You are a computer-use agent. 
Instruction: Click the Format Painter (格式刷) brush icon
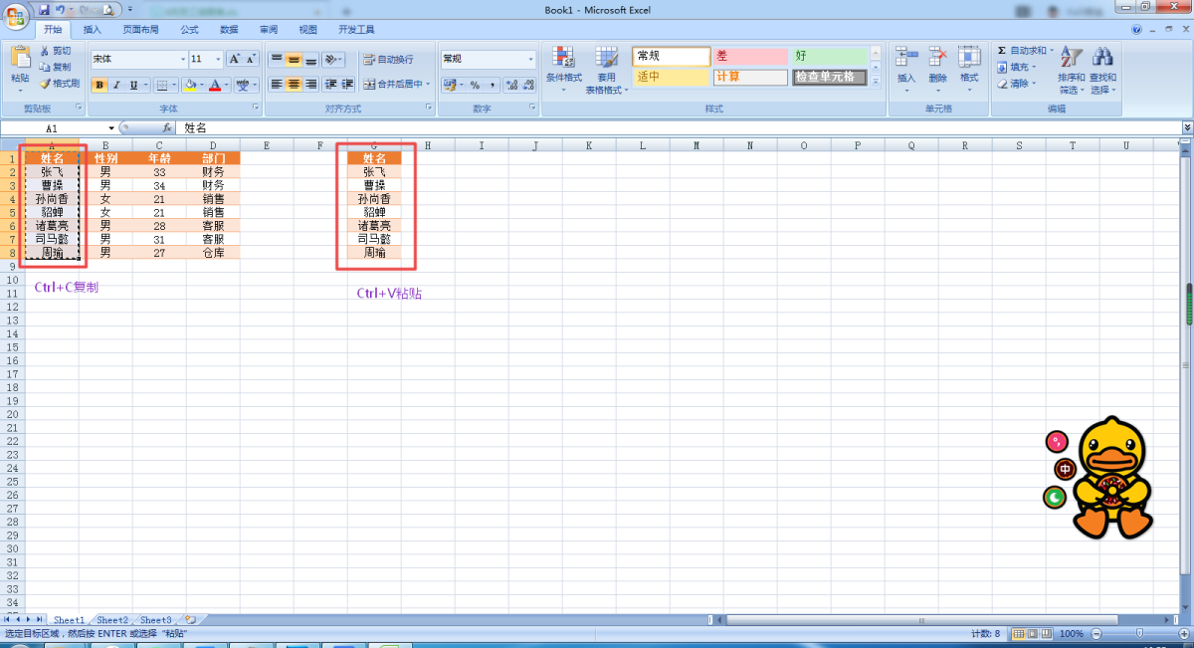(x=45, y=84)
